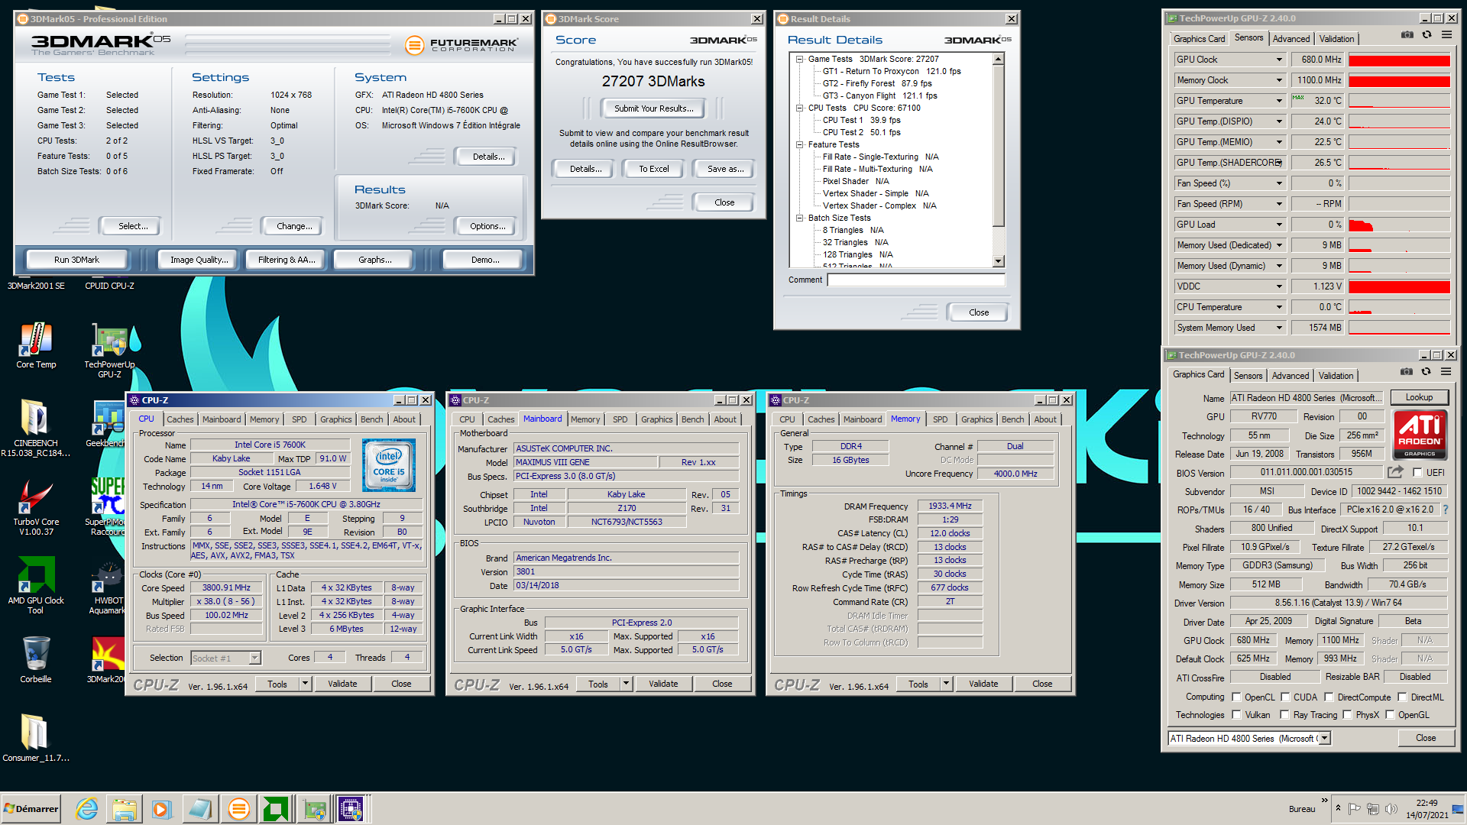Click Resizable BAR help question mark in GPU-Z
This screenshot has height=825, width=1467.
1445,510
